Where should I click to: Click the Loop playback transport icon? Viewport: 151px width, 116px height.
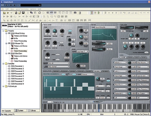tap(15, 17)
